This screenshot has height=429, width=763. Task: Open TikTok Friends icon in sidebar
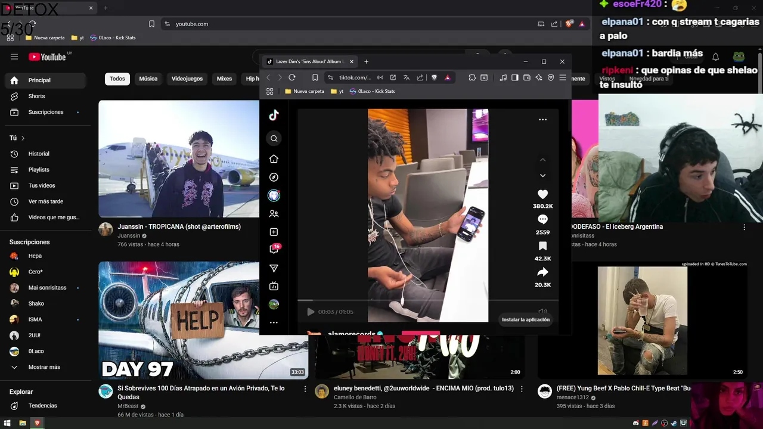click(274, 213)
